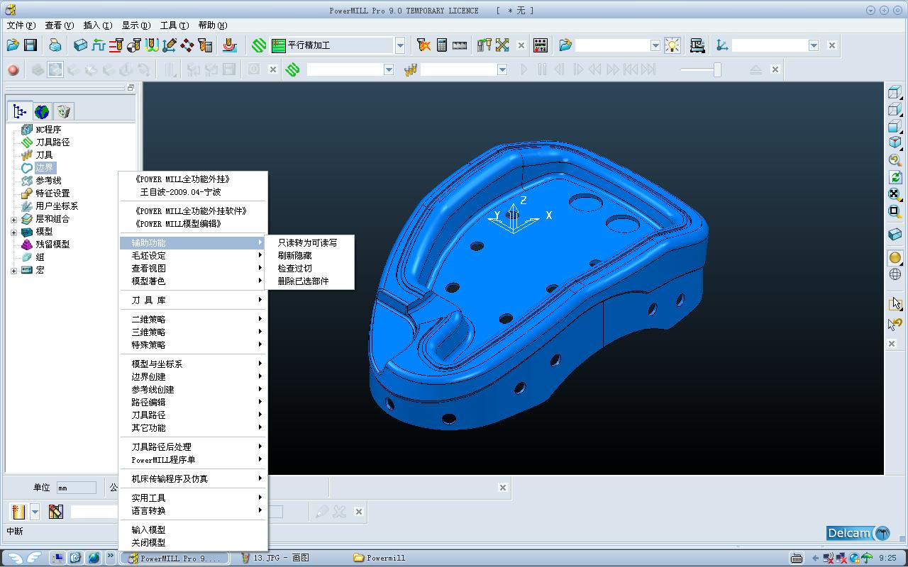
Task: Click the measure ruler icon
Action: (460, 45)
